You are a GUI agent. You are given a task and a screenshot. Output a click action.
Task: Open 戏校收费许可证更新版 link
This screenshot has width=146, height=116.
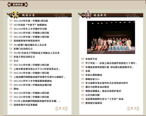tap(26, 105)
